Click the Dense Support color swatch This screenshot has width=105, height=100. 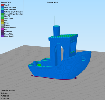2,27
